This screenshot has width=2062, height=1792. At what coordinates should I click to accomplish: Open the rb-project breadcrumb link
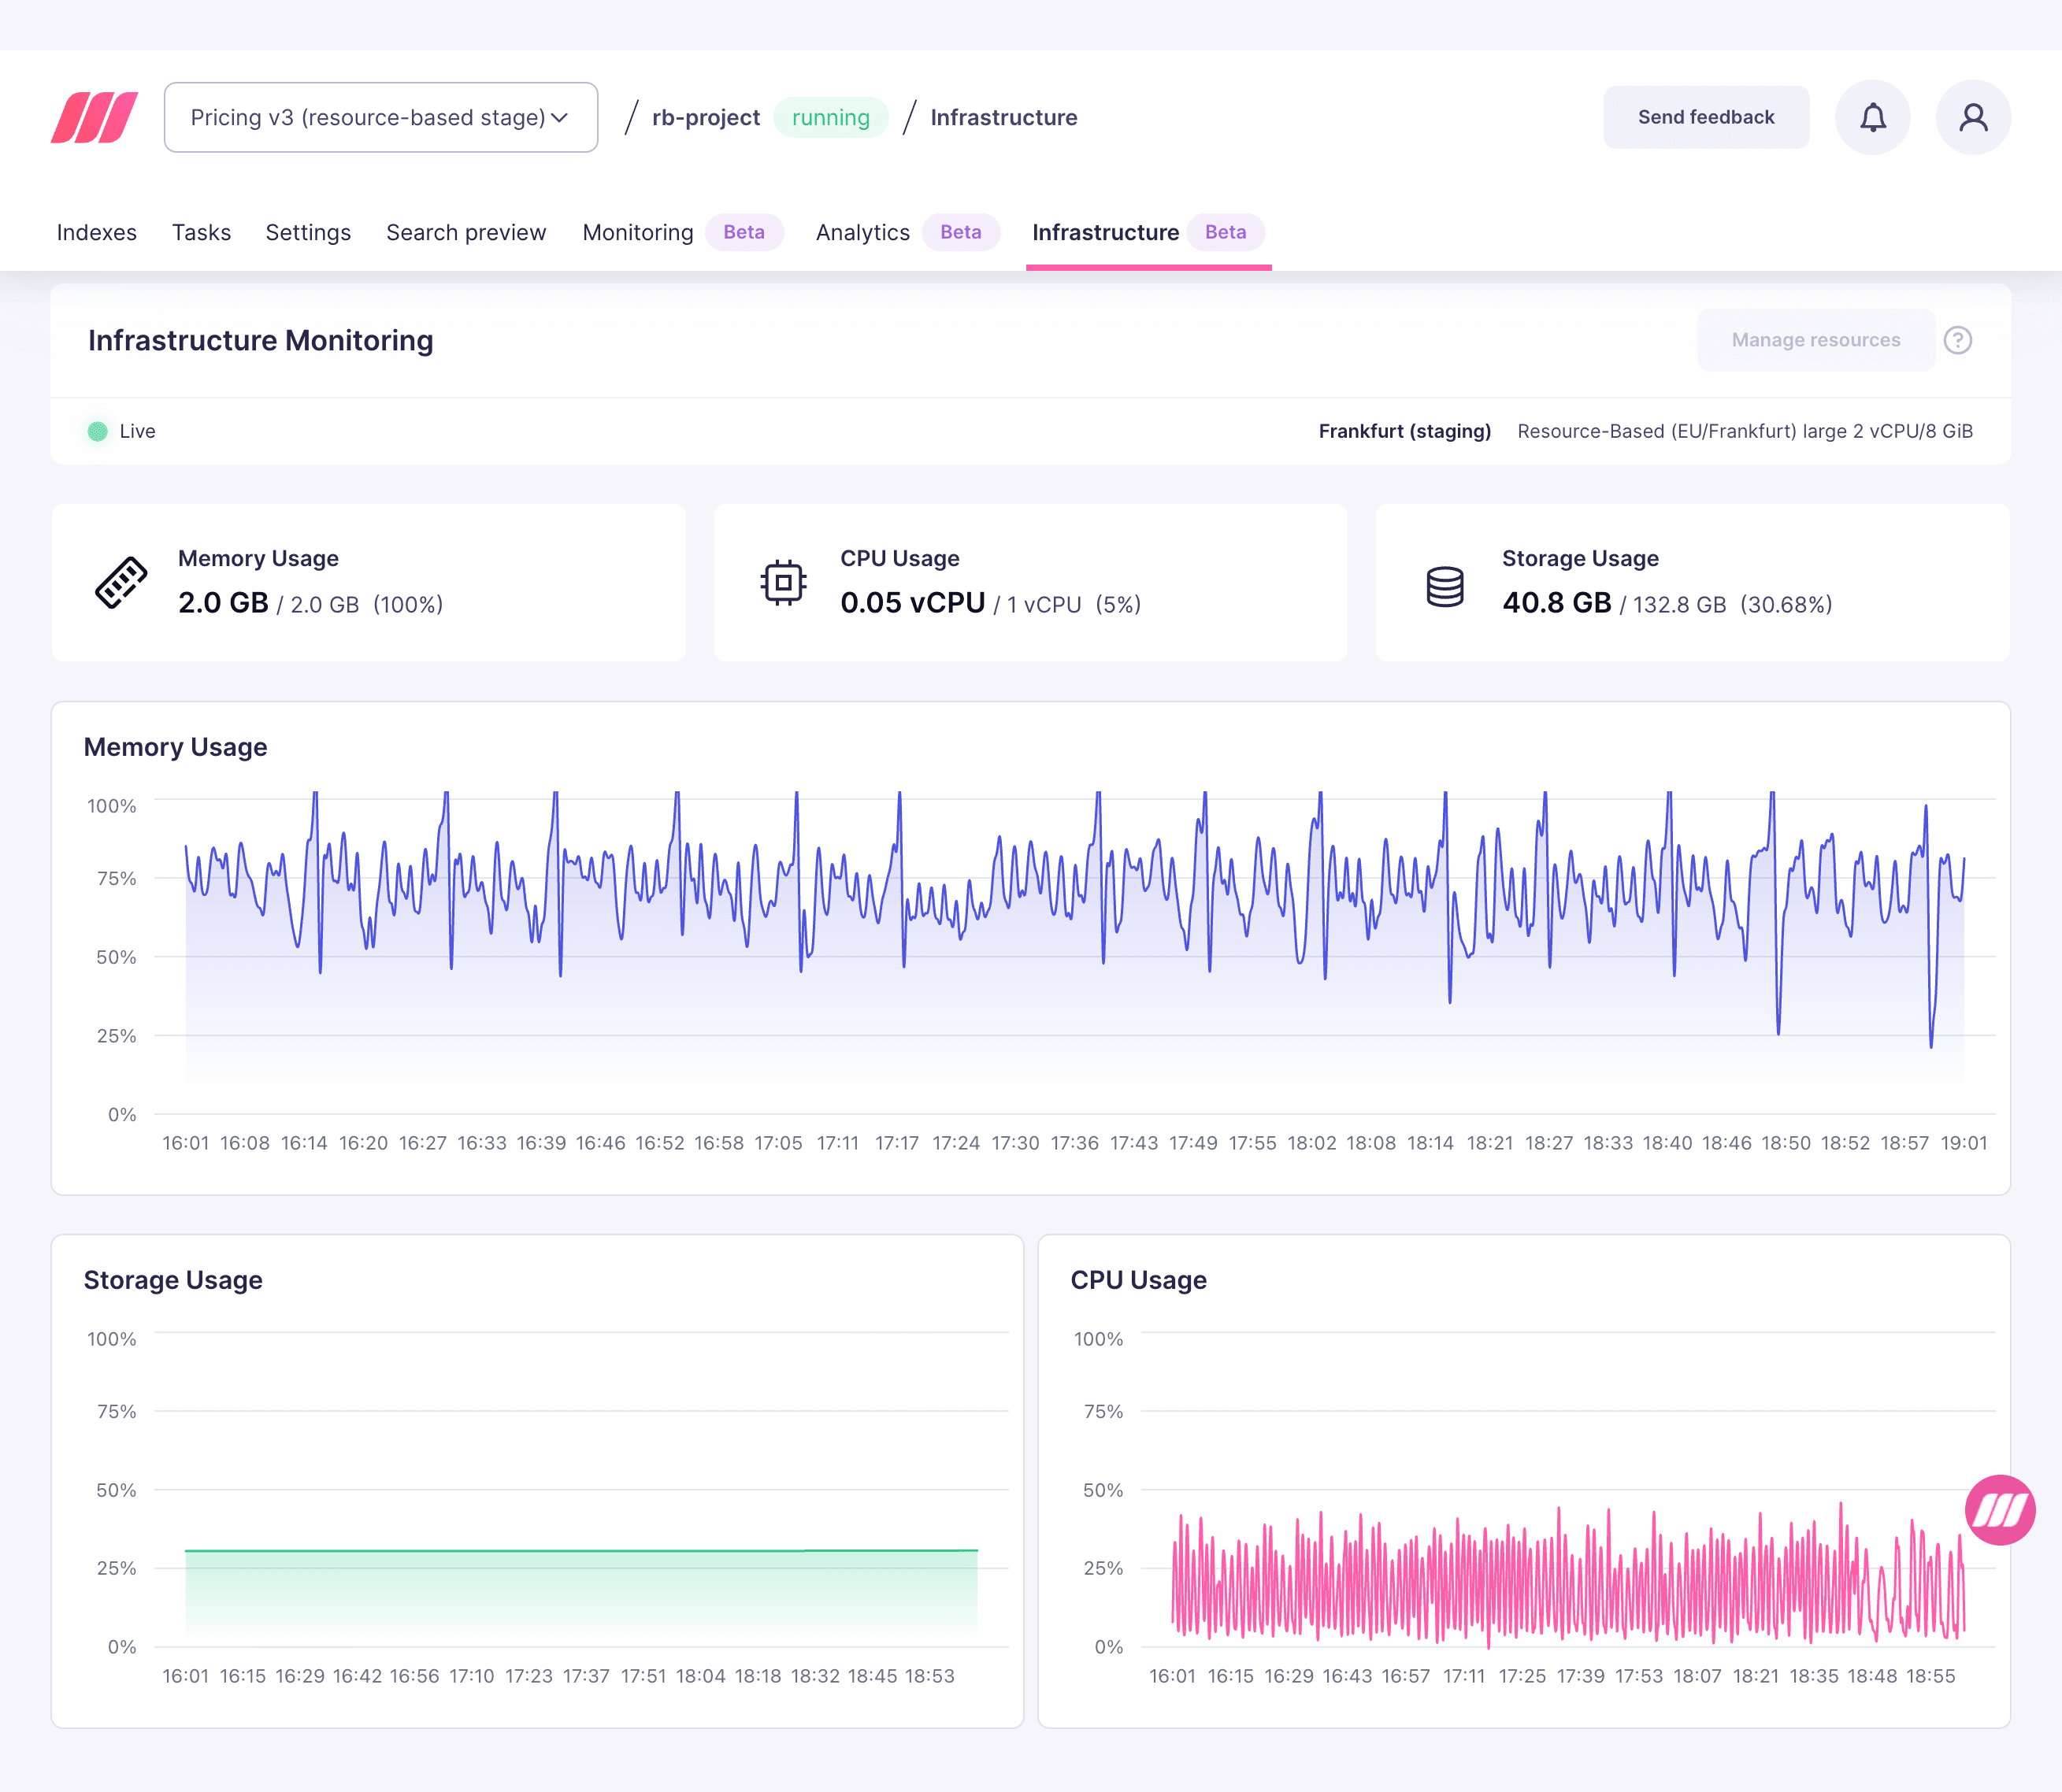coord(706,117)
